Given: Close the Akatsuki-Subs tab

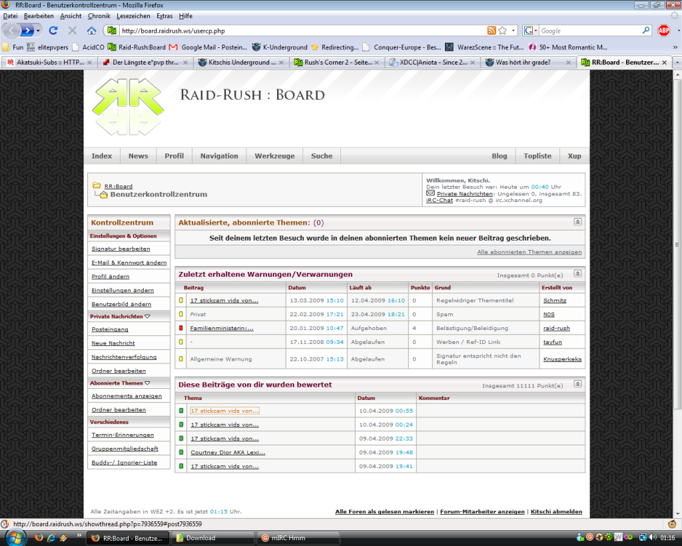Looking at the screenshot, I should click(x=90, y=62).
